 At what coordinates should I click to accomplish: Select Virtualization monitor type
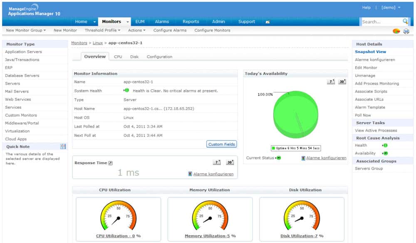pos(17,131)
